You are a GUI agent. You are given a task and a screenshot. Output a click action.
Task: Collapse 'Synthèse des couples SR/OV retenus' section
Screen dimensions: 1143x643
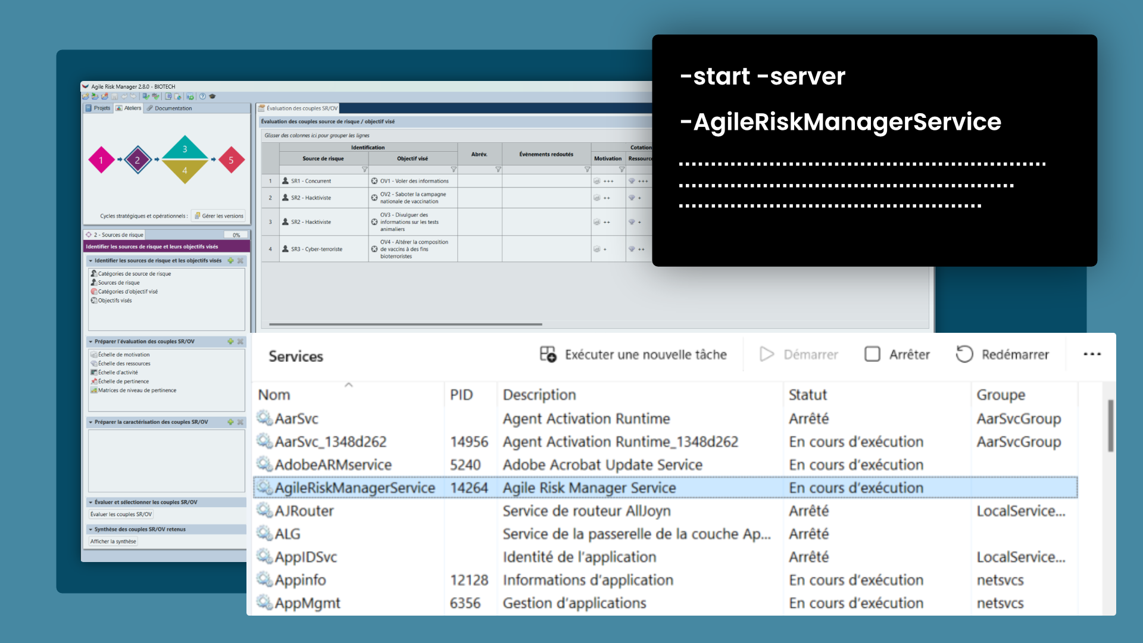pos(90,529)
